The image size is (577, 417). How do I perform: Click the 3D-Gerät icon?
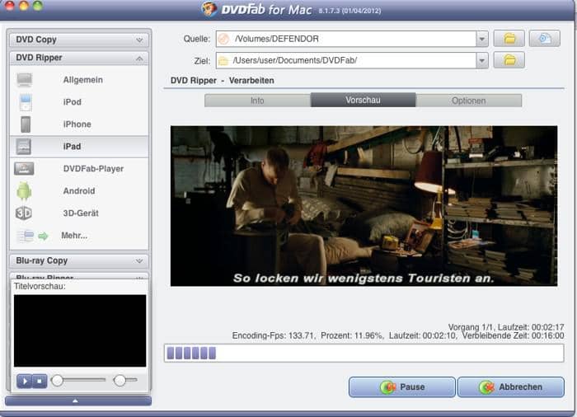24,213
